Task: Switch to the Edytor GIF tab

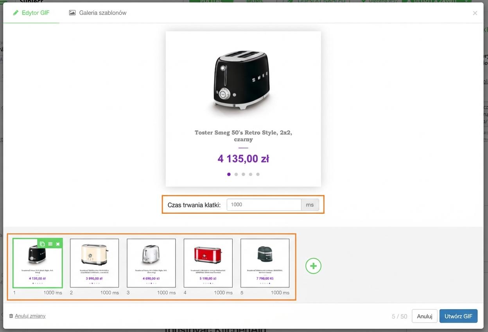Action: 31,13
